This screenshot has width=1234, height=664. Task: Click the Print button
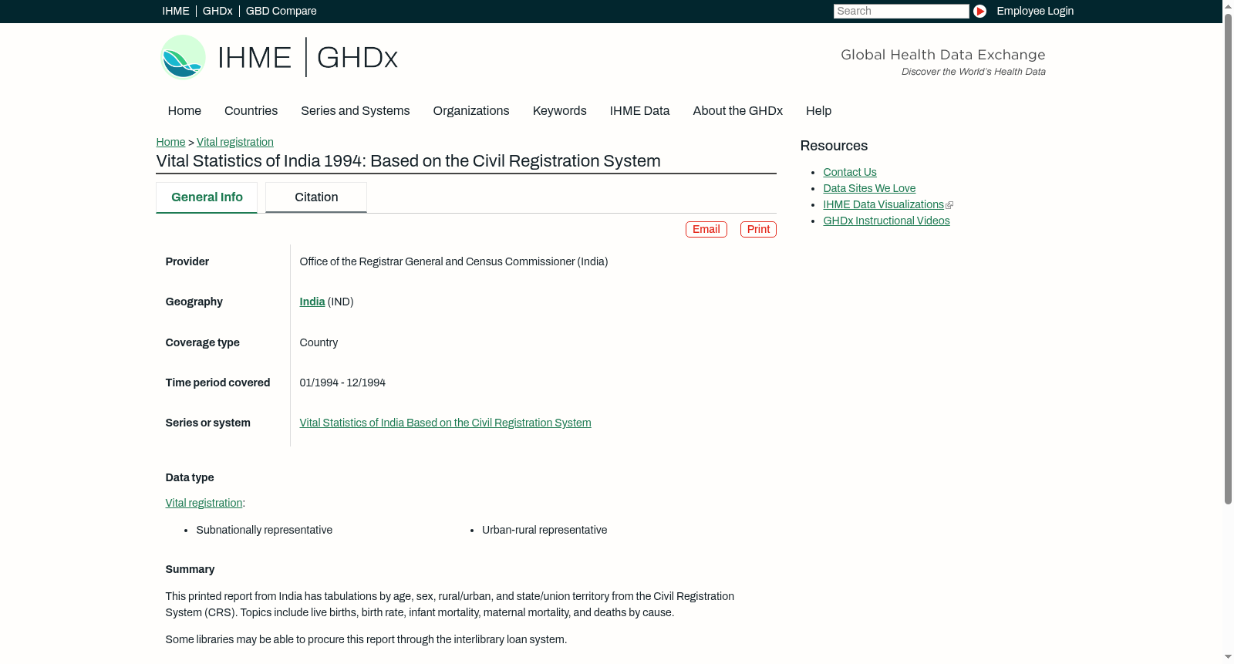758,229
